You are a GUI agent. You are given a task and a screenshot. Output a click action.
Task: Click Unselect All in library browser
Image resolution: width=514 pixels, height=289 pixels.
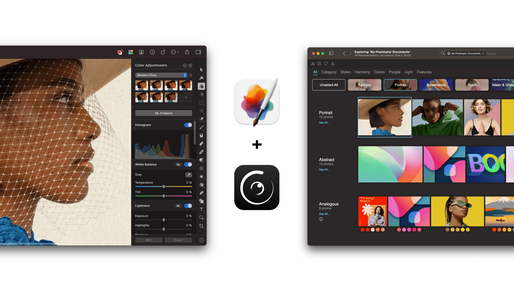[x=328, y=84]
